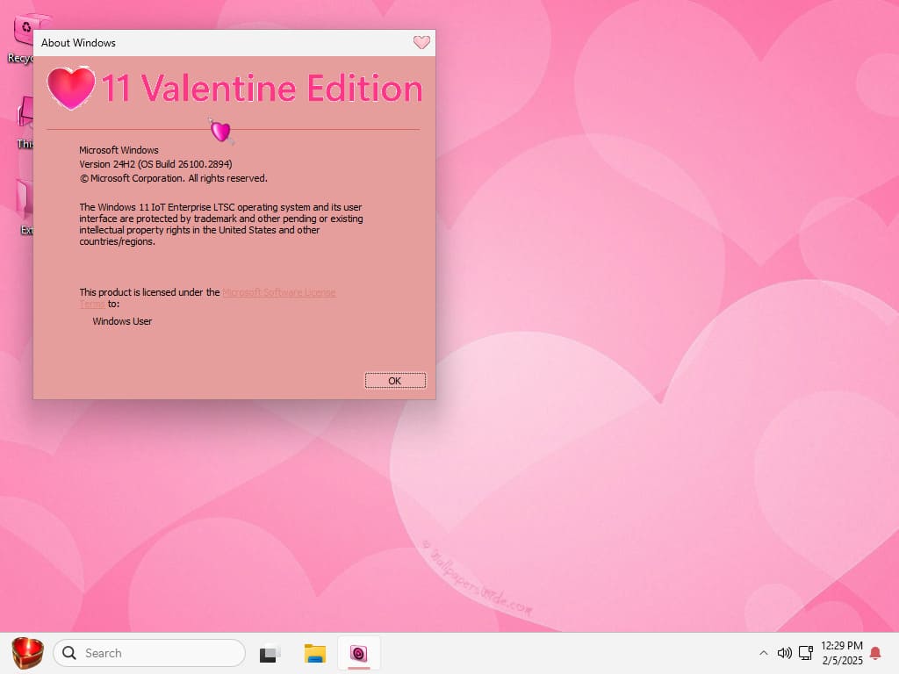
Task: Click the "11 Valentine Edition" banner text
Action: coord(262,89)
